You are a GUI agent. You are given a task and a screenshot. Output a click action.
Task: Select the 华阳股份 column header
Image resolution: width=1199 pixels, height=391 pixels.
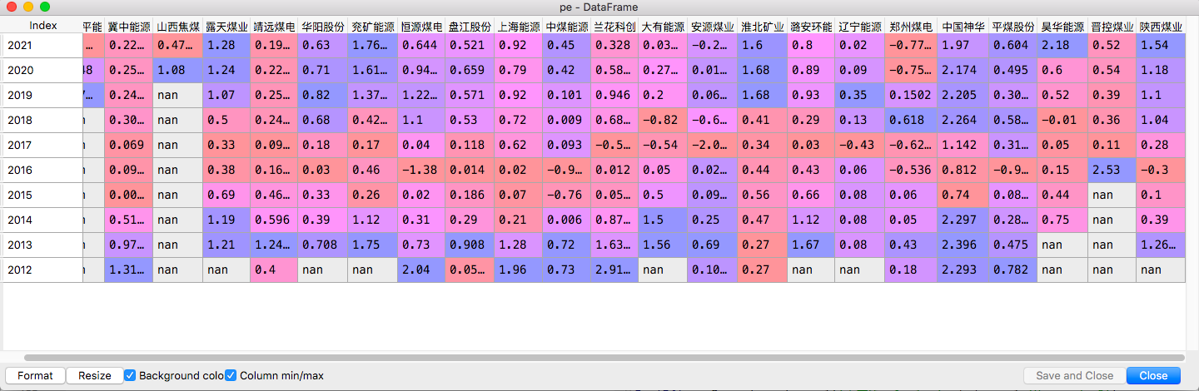tap(323, 27)
